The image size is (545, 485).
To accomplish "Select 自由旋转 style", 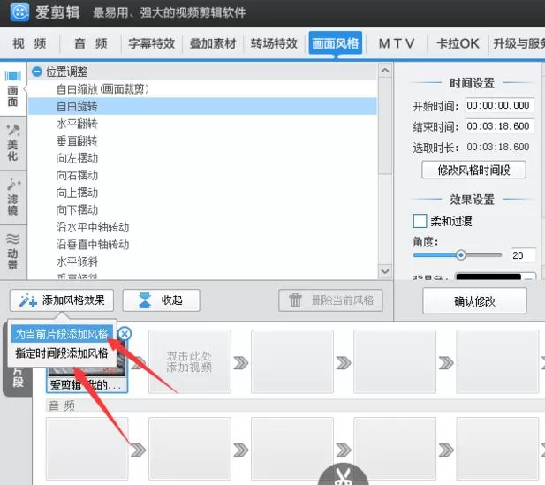I will click(x=202, y=106).
